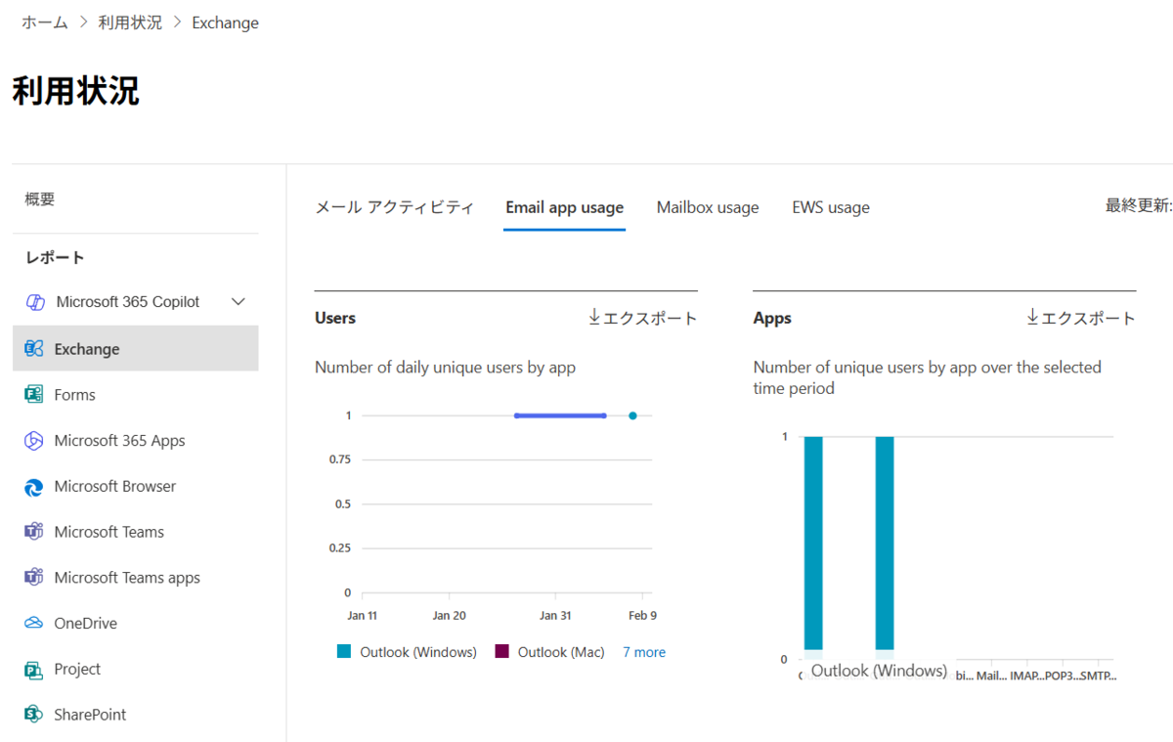Click the Users chart title
Viewport: 1173px width, 742px height.
tap(335, 318)
